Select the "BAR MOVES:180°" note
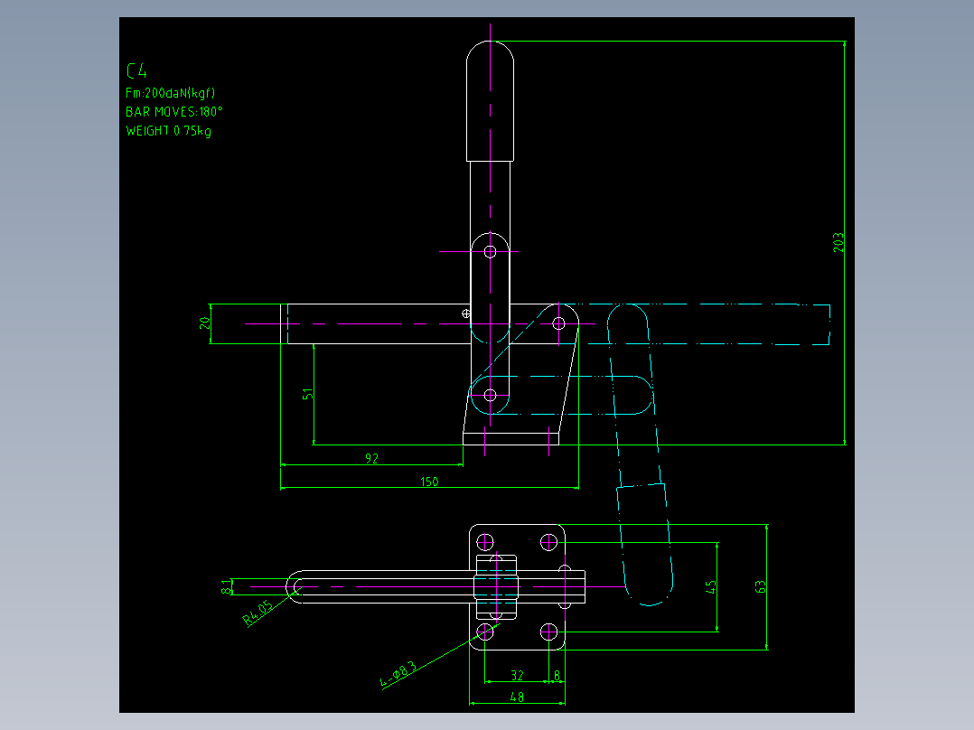The height and width of the screenshot is (730, 974). click(173, 112)
